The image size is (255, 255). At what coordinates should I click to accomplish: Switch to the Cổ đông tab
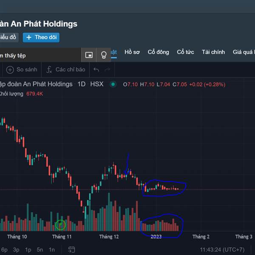pyautogui.click(x=158, y=52)
